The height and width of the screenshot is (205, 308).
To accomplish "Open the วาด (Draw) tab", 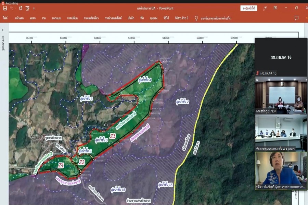I will pyautogui.click(x=43, y=18).
